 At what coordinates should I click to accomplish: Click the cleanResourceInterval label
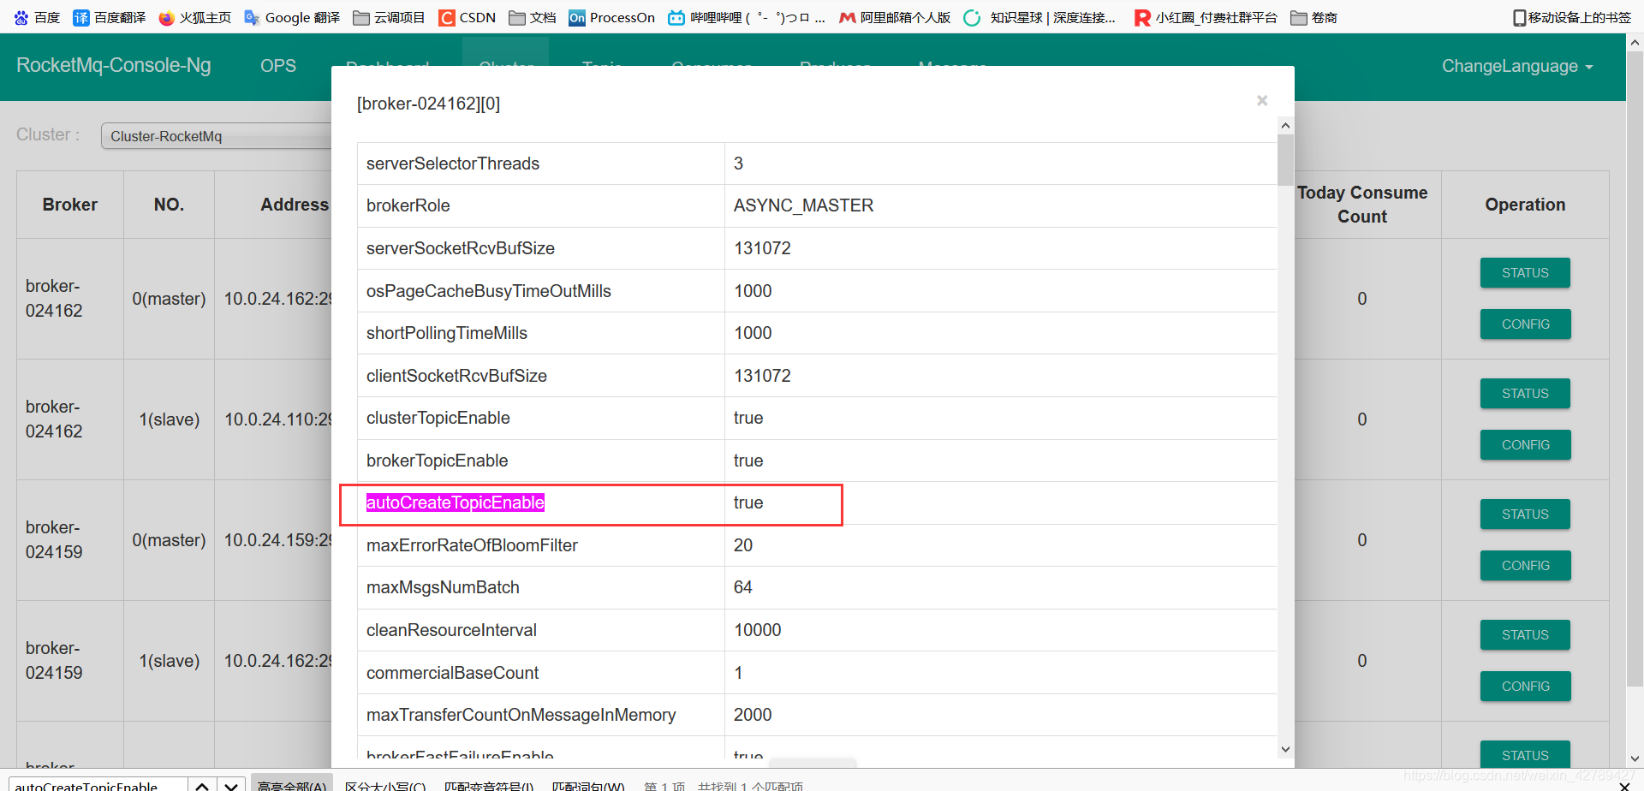click(451, 630)
